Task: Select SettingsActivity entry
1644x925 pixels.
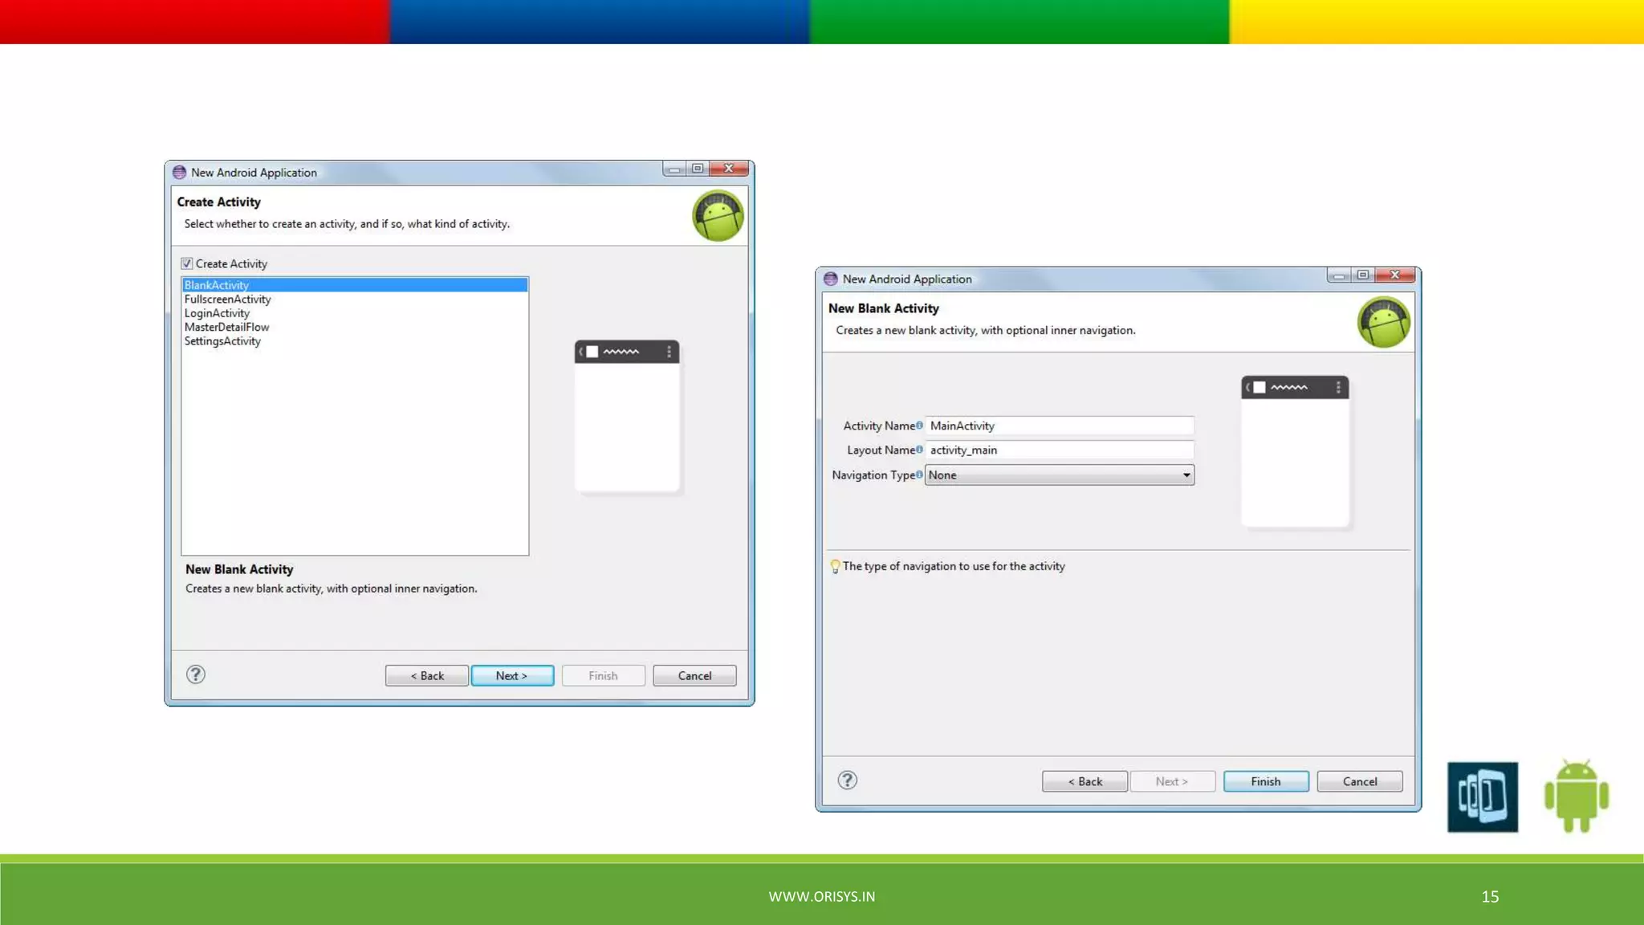Action: click(x=222, y=341)
